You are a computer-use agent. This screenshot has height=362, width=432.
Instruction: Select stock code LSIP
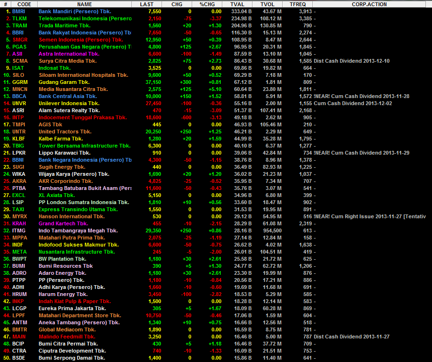coord(18,202)
